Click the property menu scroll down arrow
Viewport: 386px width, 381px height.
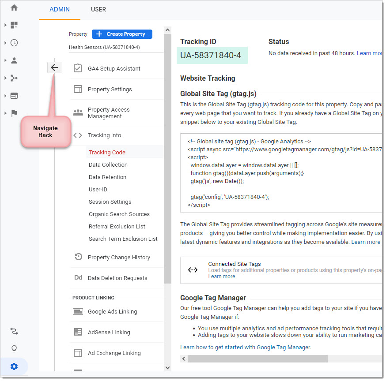[x=168, y=368]
